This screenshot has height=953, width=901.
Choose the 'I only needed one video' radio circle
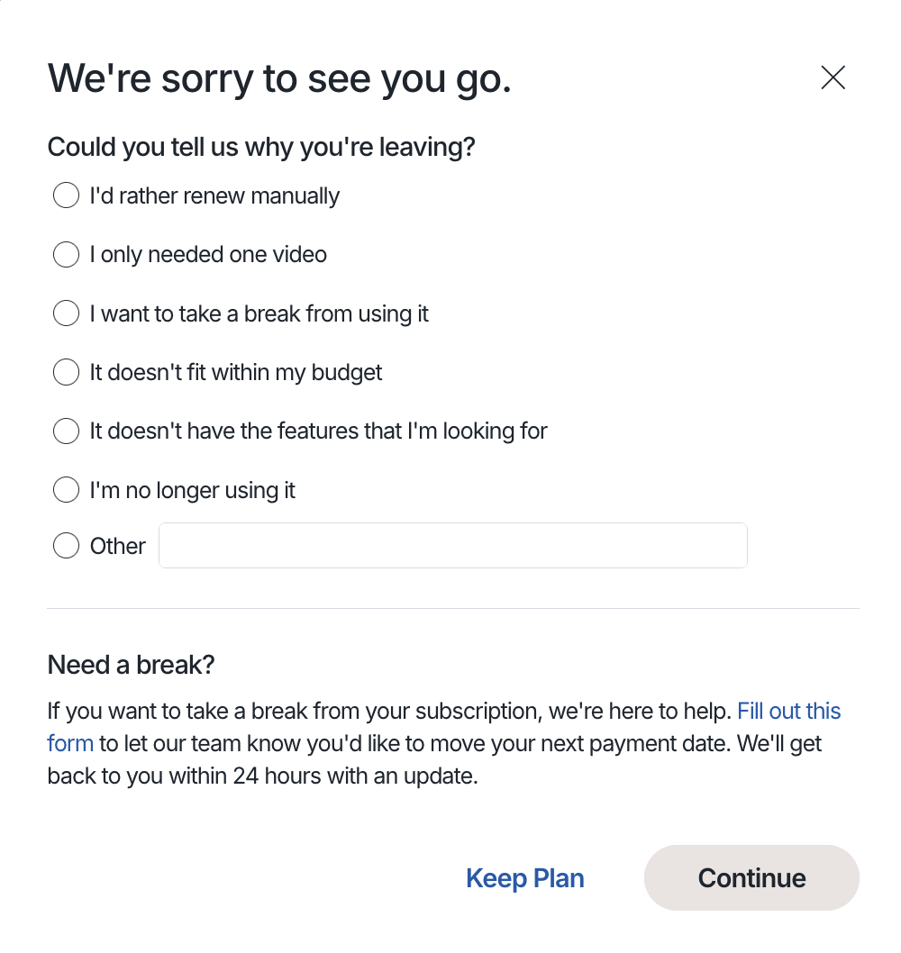[66, 255]
